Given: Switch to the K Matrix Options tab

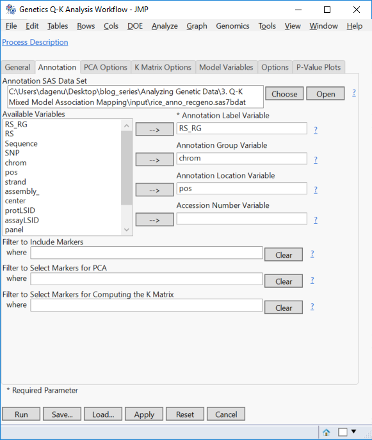Looking at the screenshot, I should coord(163,67).
